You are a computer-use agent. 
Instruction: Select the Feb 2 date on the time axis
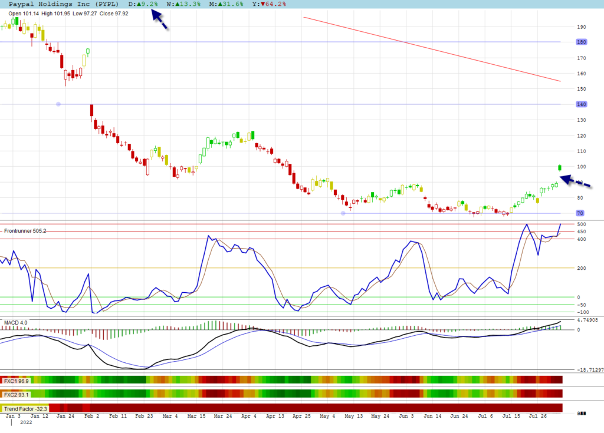91,416
